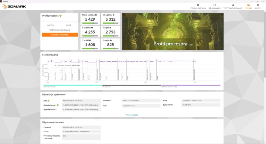The height and width of the screenshot is (144, 266).
Task: Click the 3DMark logo
Action: click(14, 6)
